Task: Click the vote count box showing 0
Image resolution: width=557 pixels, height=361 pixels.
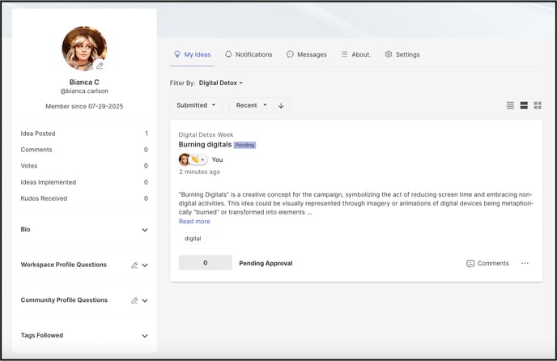Action: point(206,262)
